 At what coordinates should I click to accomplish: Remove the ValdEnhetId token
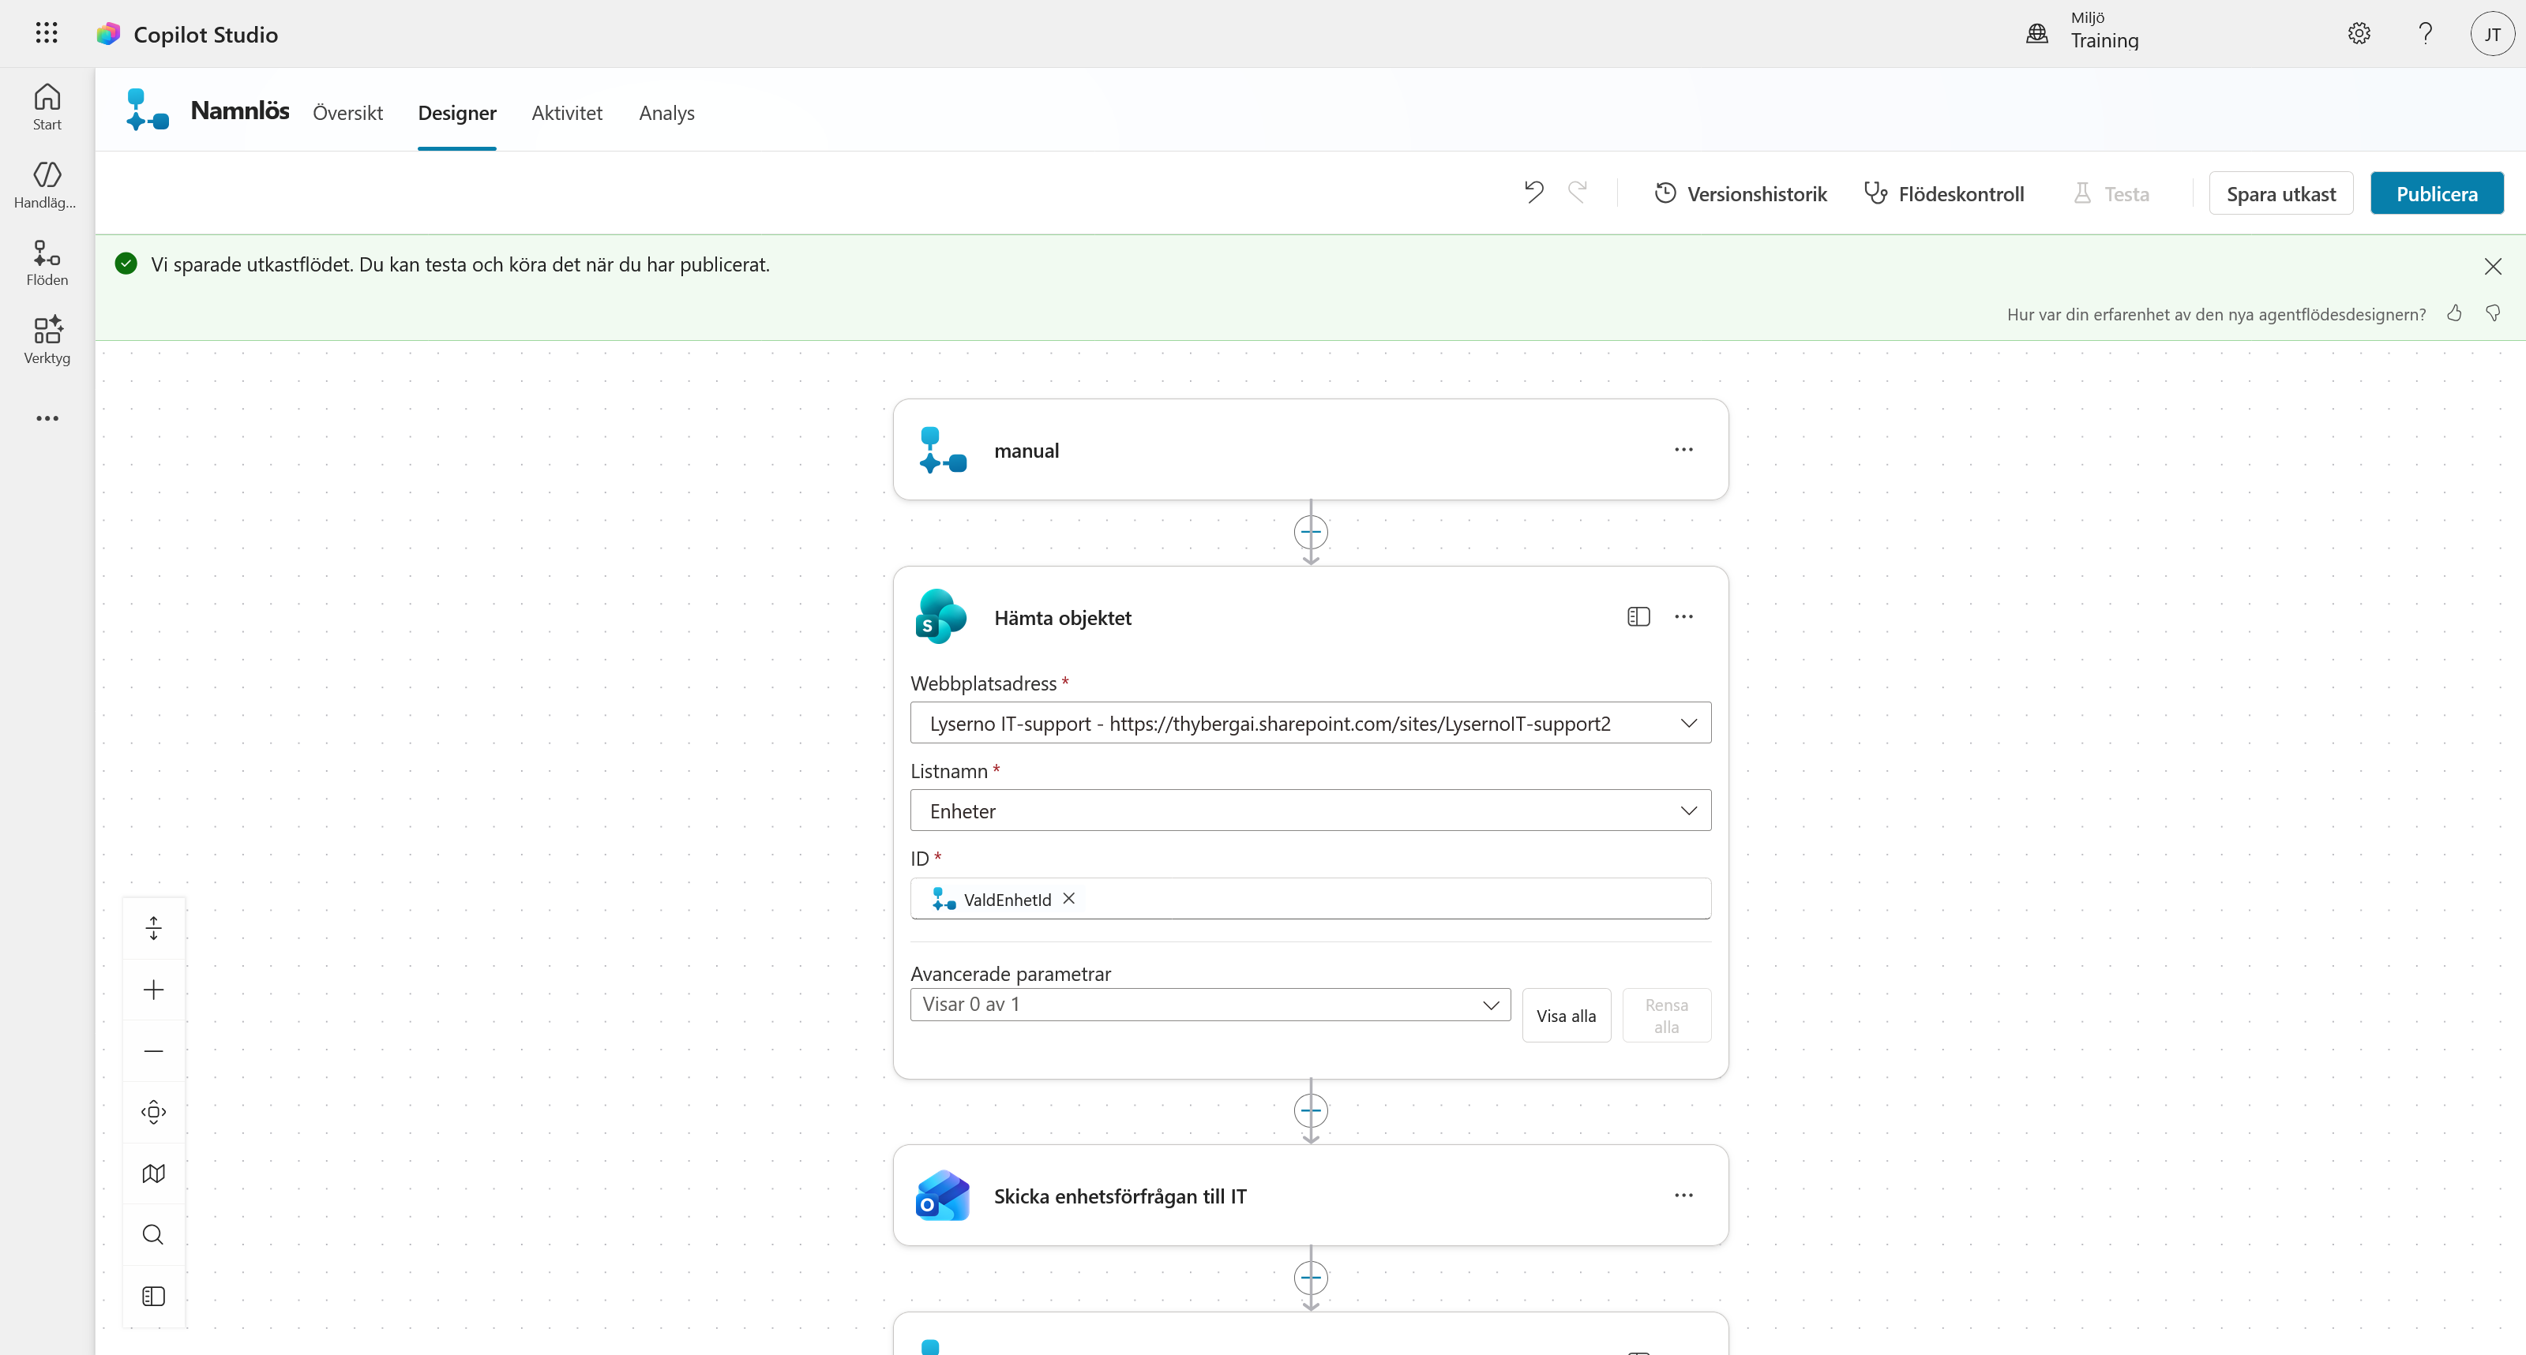click(1069, 898)
